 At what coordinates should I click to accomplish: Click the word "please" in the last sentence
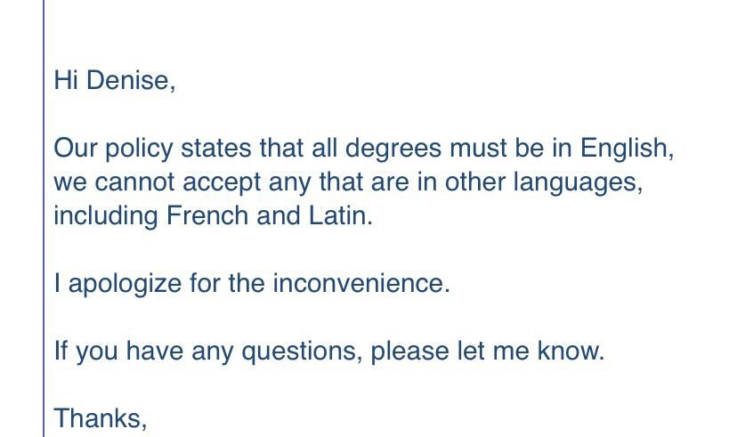coord(409,352)
